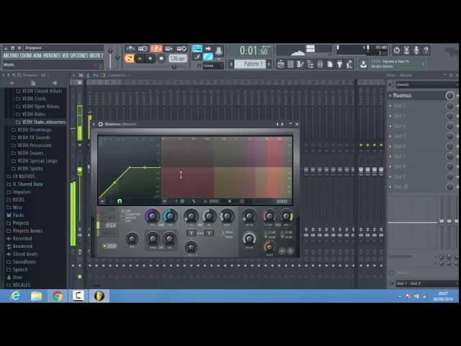Click the purple pre-gain knob in Maximus

click(x=152, y=216)
